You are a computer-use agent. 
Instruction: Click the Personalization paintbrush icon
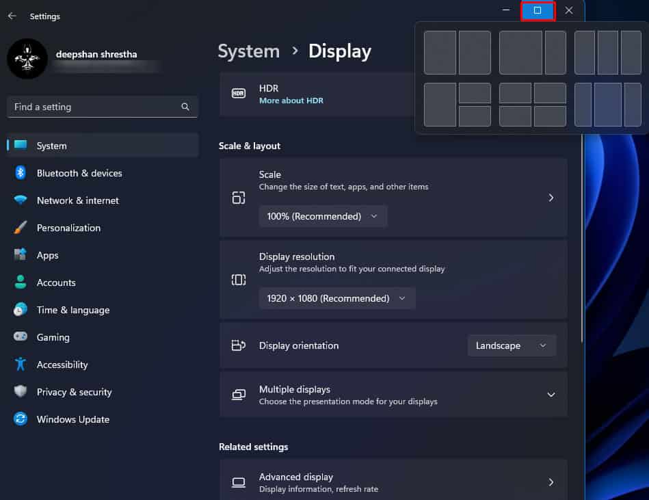(21, 227)
